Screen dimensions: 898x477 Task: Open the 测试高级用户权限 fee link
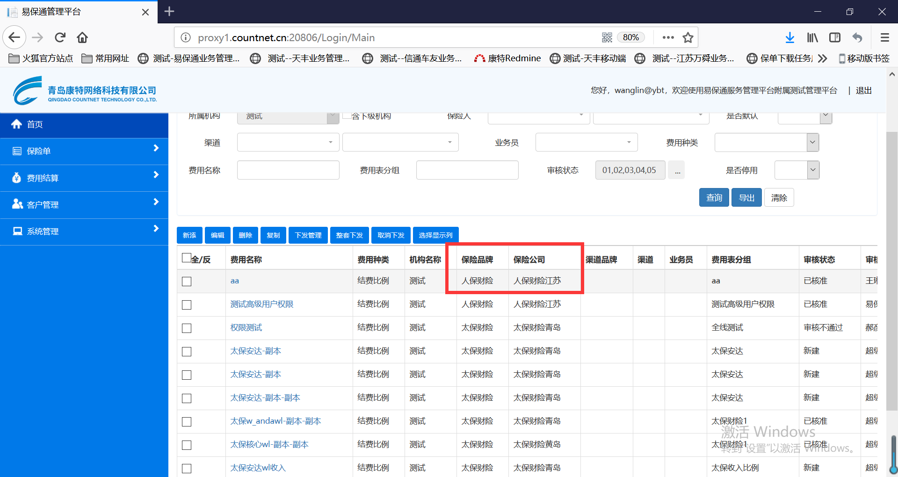click(x=262, y=304)
